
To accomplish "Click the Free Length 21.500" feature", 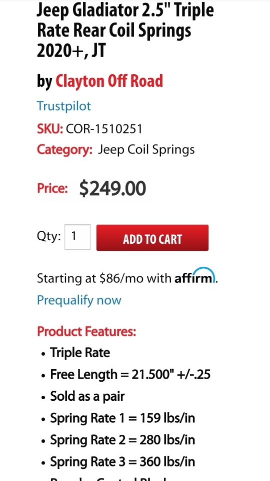I will (x=130, y=375).
